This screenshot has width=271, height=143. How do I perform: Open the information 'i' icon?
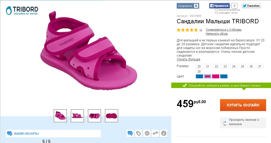[164, 133]
